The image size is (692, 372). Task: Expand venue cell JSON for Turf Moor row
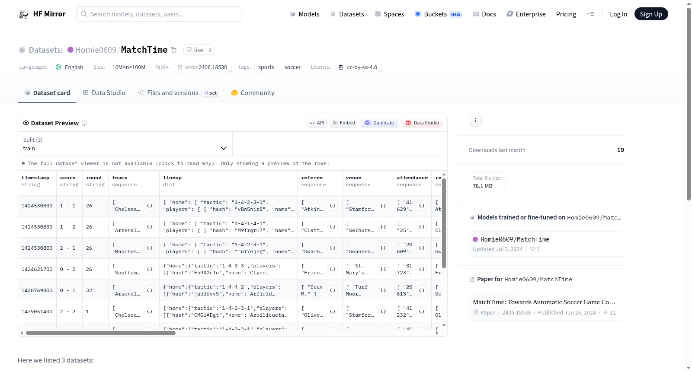tap(383, 290)
